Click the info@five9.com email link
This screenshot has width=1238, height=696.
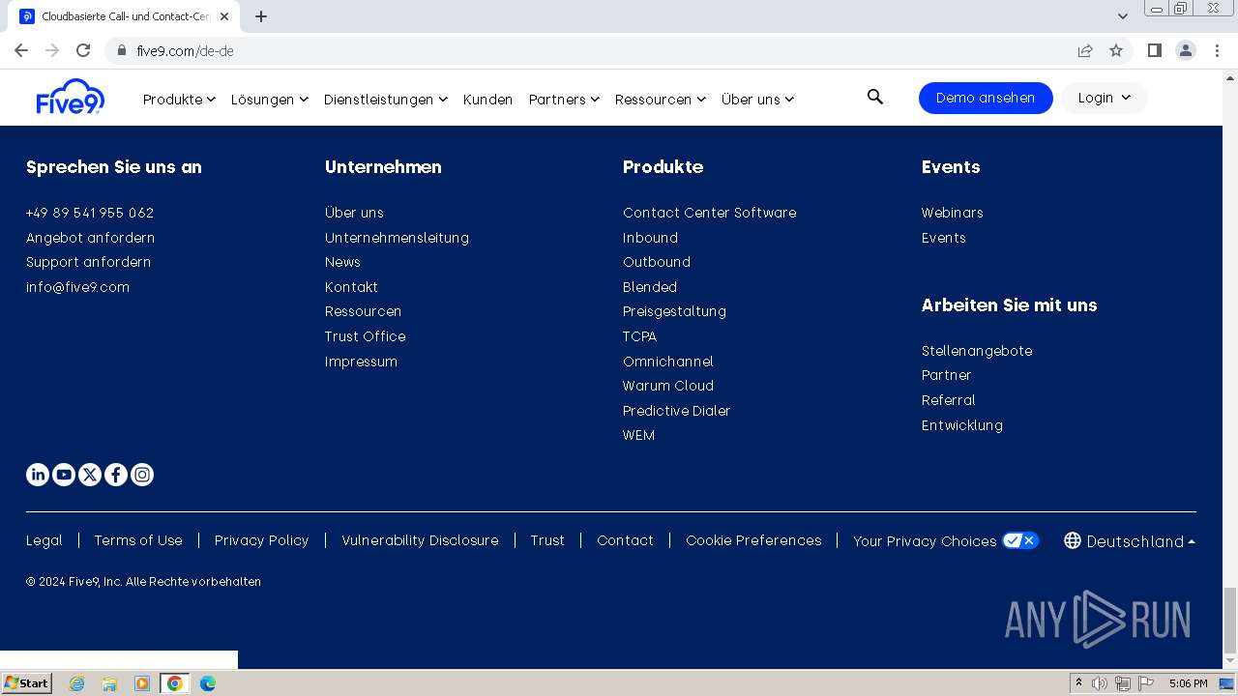(x=77, y=287)
